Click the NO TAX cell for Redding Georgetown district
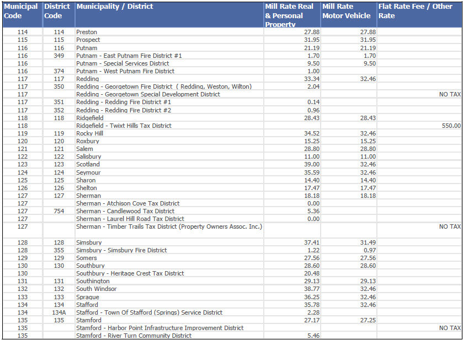 click(x=450, y=94)
